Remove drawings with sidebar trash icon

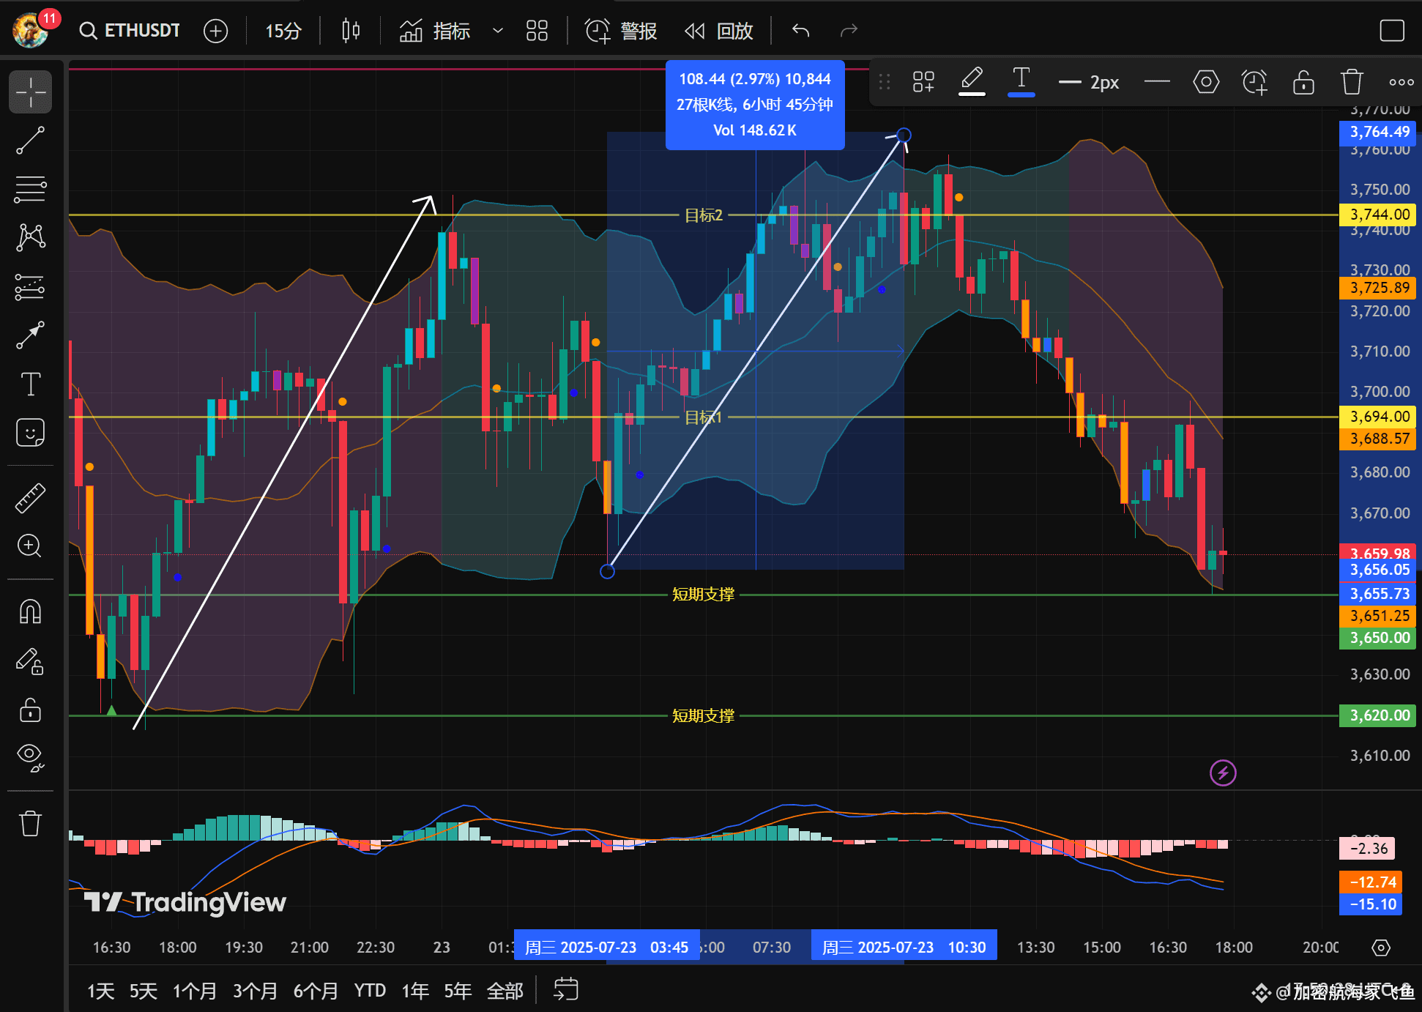[x=30, y=823]
